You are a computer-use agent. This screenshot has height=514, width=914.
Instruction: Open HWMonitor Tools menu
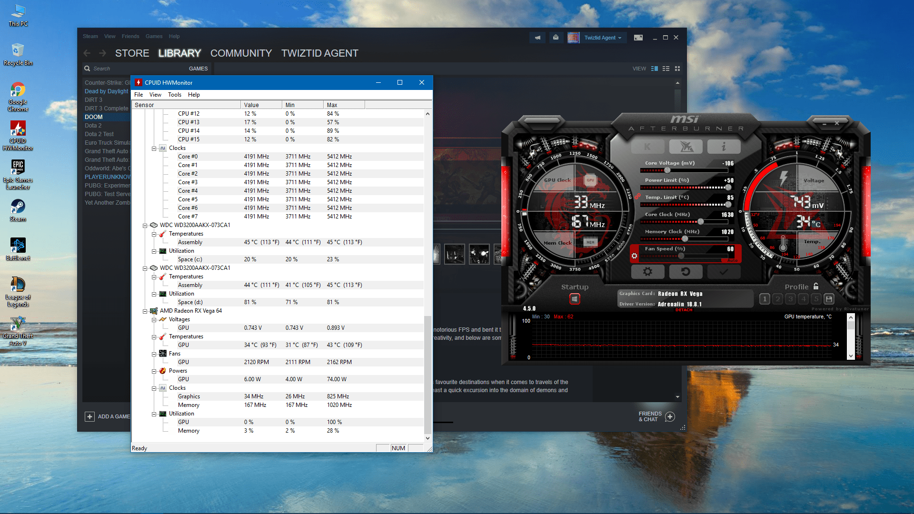[x=175, y=95]
